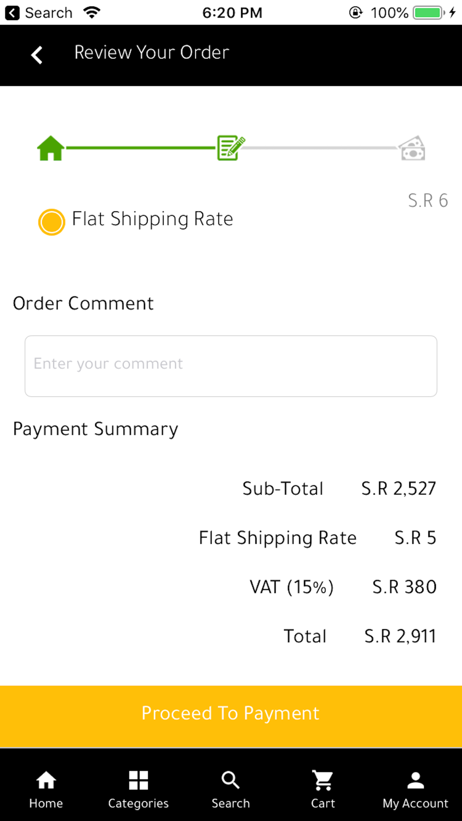
Task: Tap the battery icon in status bar
Action: (x=429, y=12)
